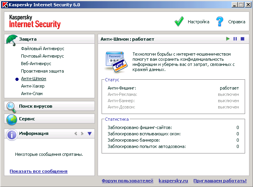Click the blue question mark help icon
The width and height of the screenshot is (253, 187).
[220, 21]
